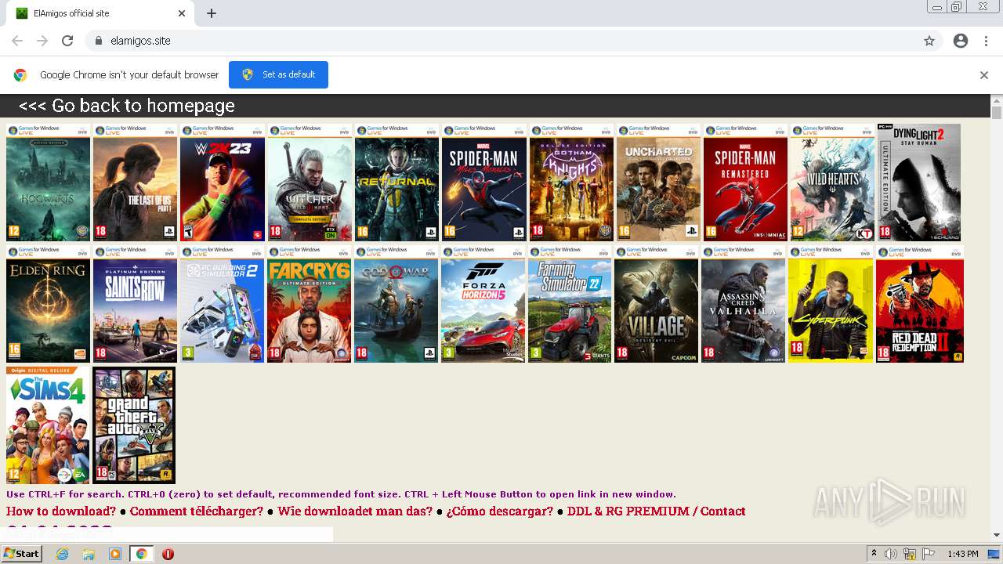
Task: Close the ElAmigos official site tab
Action: 182,13
